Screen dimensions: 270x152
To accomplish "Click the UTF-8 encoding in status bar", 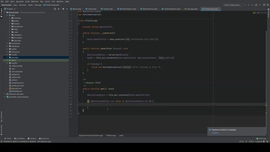I will click(x=251, y=141).
